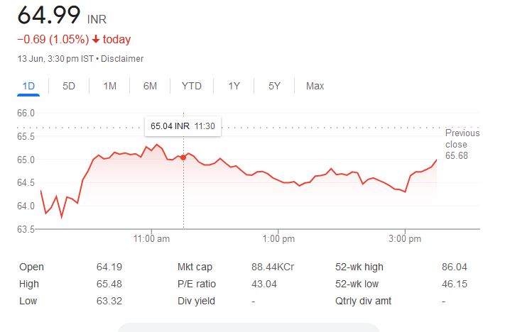Click the red chart marker dot
This screenshot has width=505, height=332.
point(184,157)
